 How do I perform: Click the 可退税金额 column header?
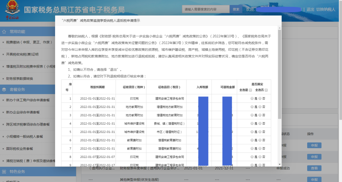tap(227, 87)
